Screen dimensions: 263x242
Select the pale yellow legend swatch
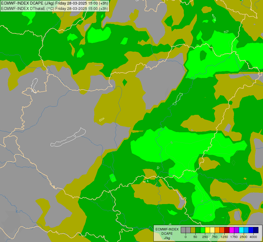point(212,230)
